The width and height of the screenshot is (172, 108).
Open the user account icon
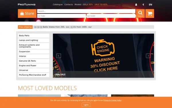pos(136,5)
